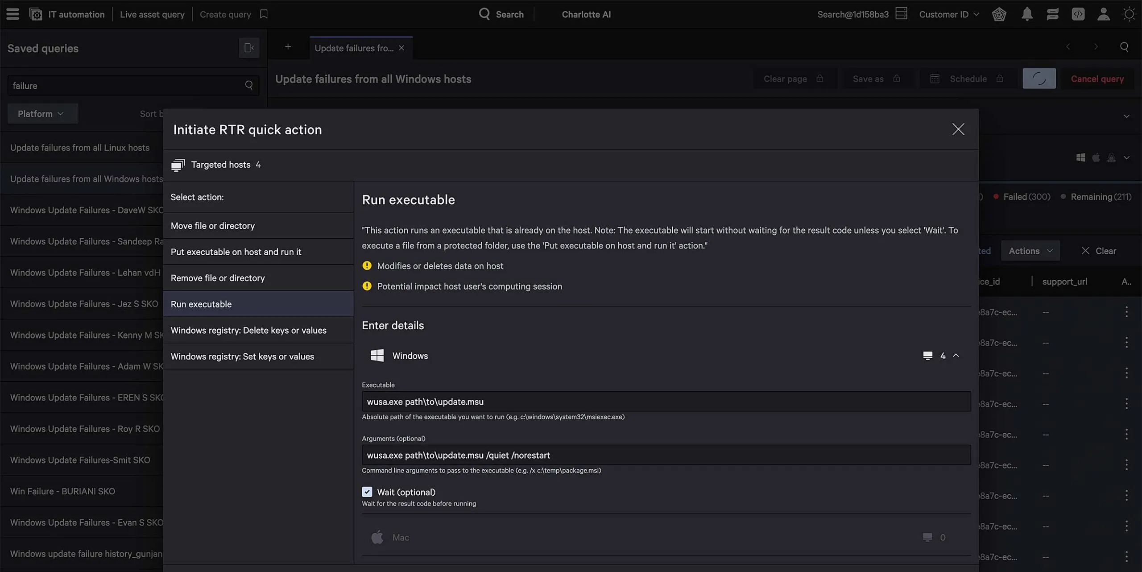Open the notifications bell
Image resolution: width=1142 pixels, height=572 pixels.
click(1027, 14)
